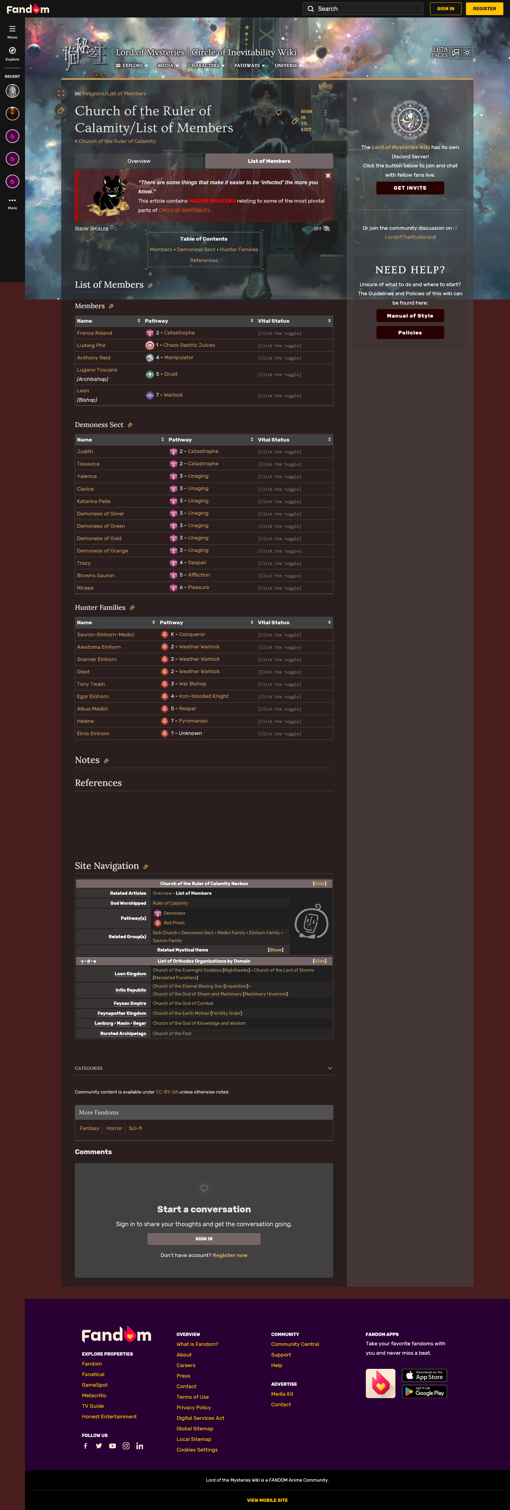Click the pathway icon beside Ludwig Phil
This screenshot has width=510, height=1510.
click(150, 345)
